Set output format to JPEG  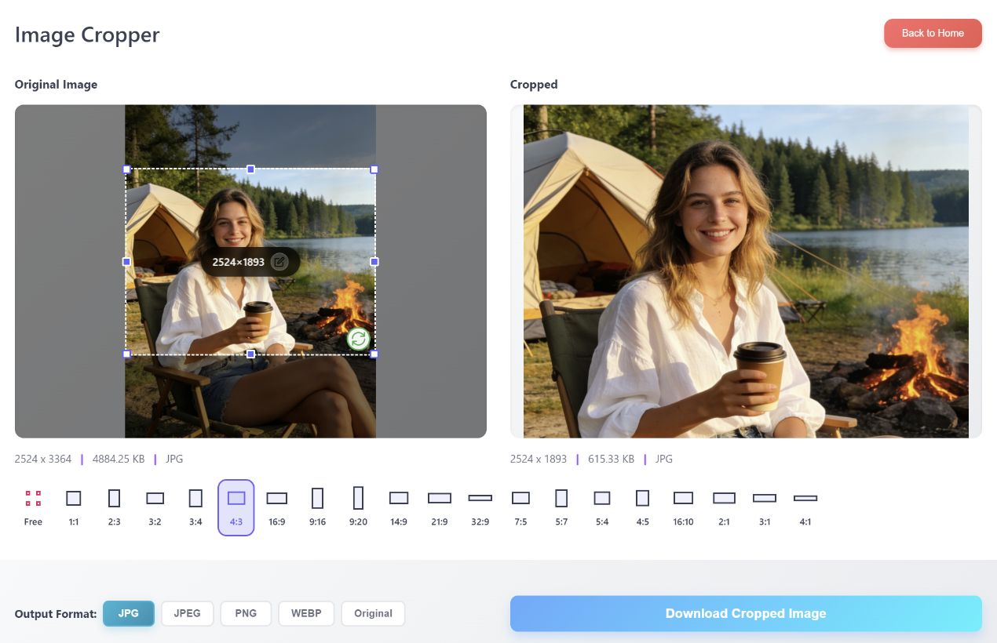188,613
